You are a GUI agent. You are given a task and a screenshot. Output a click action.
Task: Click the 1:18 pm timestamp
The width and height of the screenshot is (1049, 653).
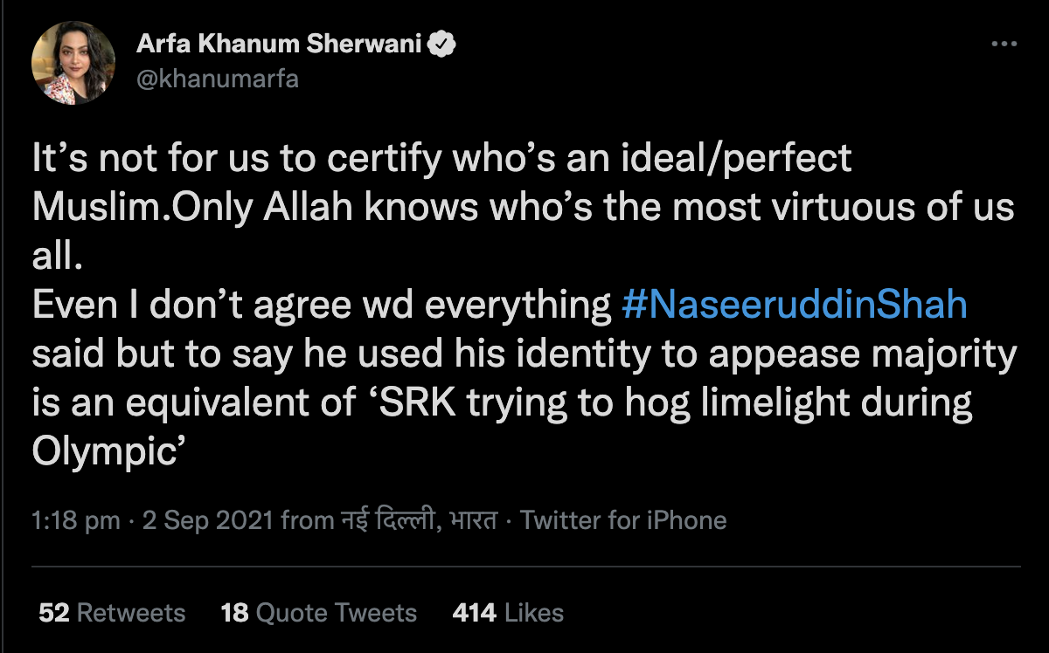click(x=75, y=521)
